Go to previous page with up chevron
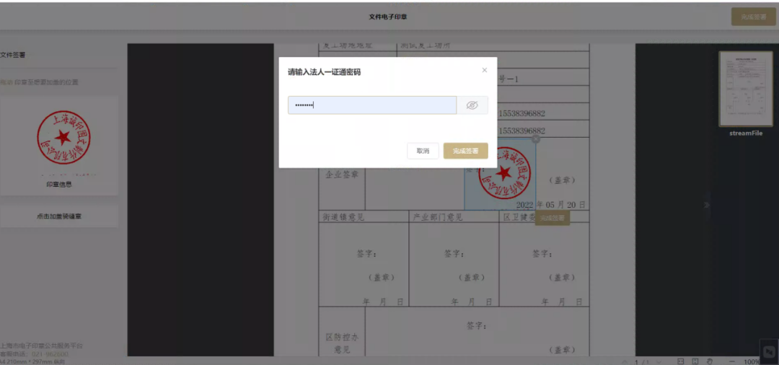779x365 pixels. click(x=625, y=361)
